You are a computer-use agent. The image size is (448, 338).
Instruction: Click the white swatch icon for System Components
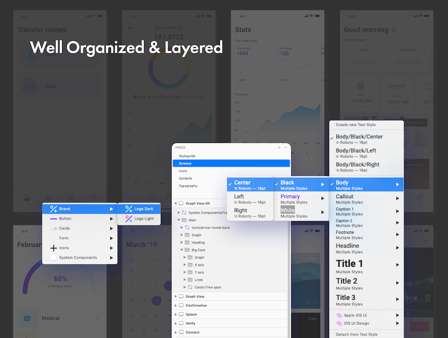pos(53,258)
